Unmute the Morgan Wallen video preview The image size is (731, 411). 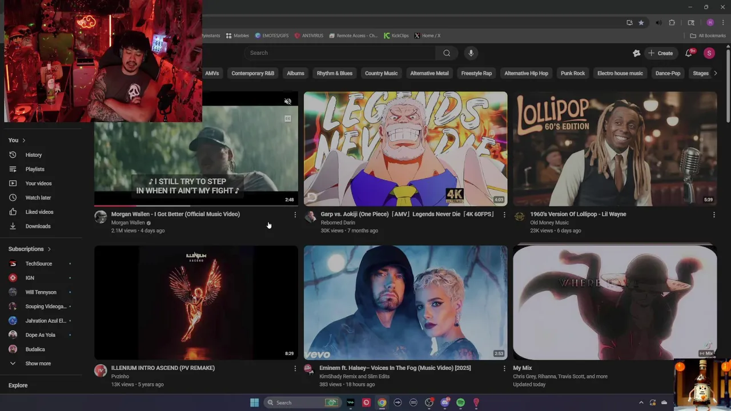[x=288, y=102]
